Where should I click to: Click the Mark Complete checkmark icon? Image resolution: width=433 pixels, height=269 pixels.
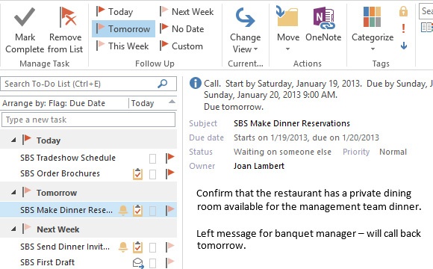click(25, 17)
